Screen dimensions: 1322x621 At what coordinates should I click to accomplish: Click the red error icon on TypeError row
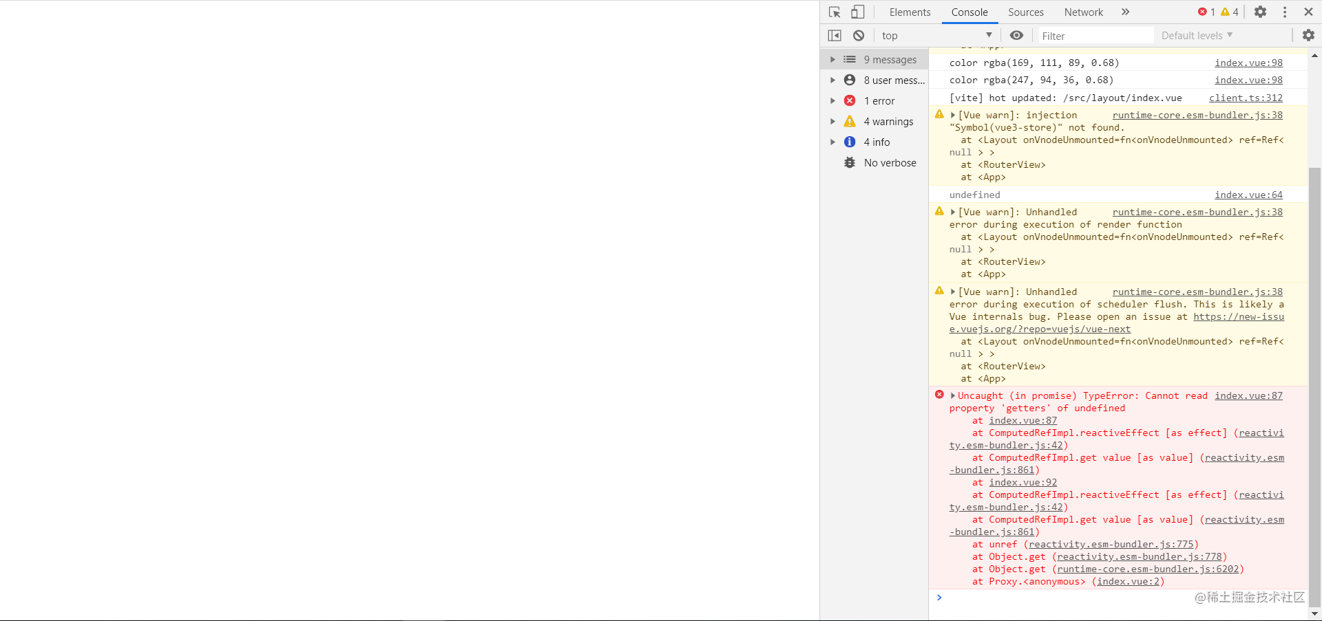[939, 395]
